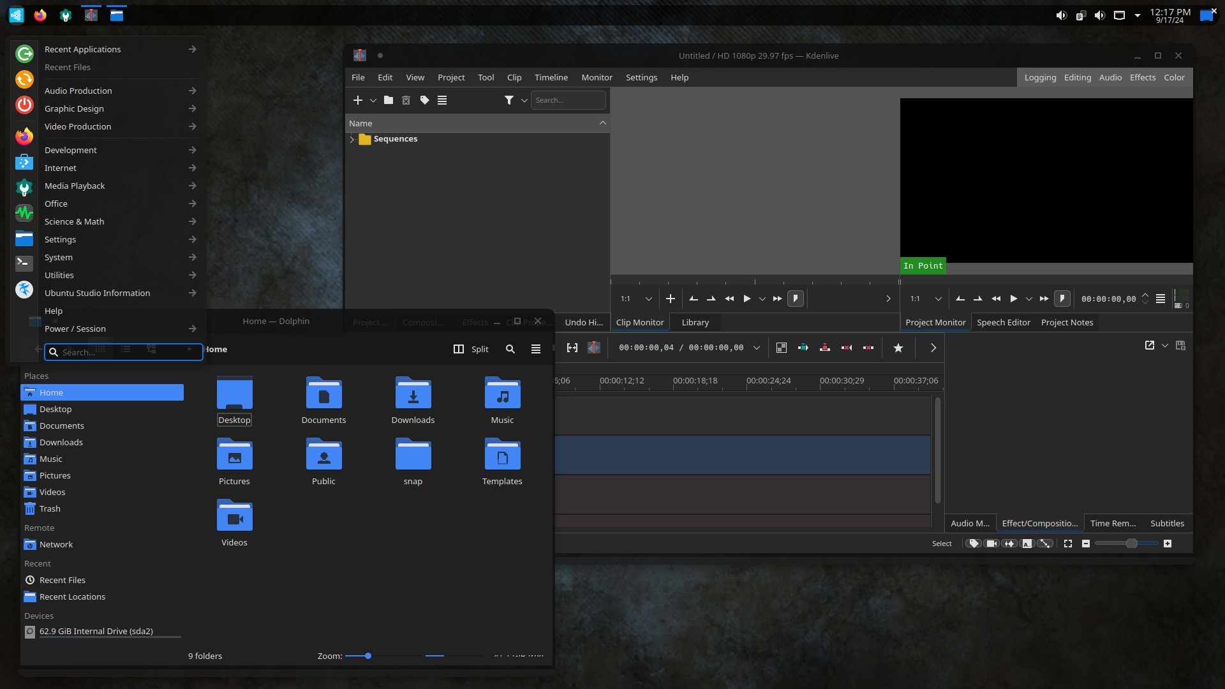Toggle show video thumbnails in status bar

(x=991, y=544)
